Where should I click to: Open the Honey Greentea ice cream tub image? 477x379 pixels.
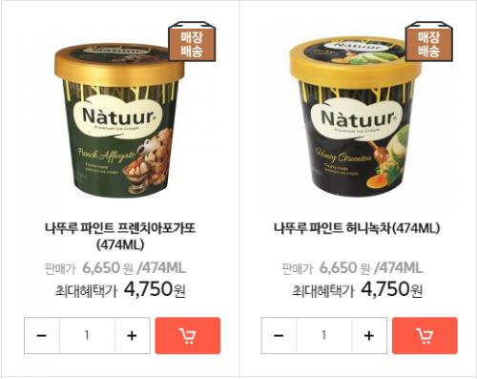(x=356, y=117)
